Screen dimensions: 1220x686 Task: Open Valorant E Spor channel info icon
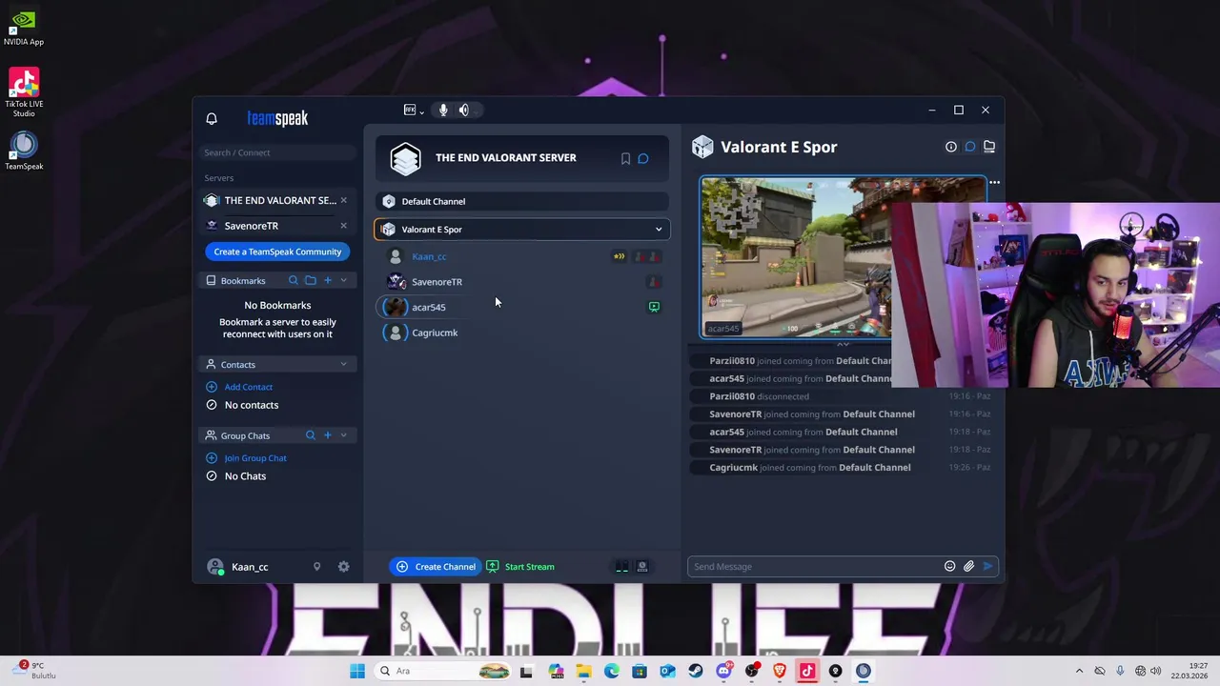click(x=951, y=147)
